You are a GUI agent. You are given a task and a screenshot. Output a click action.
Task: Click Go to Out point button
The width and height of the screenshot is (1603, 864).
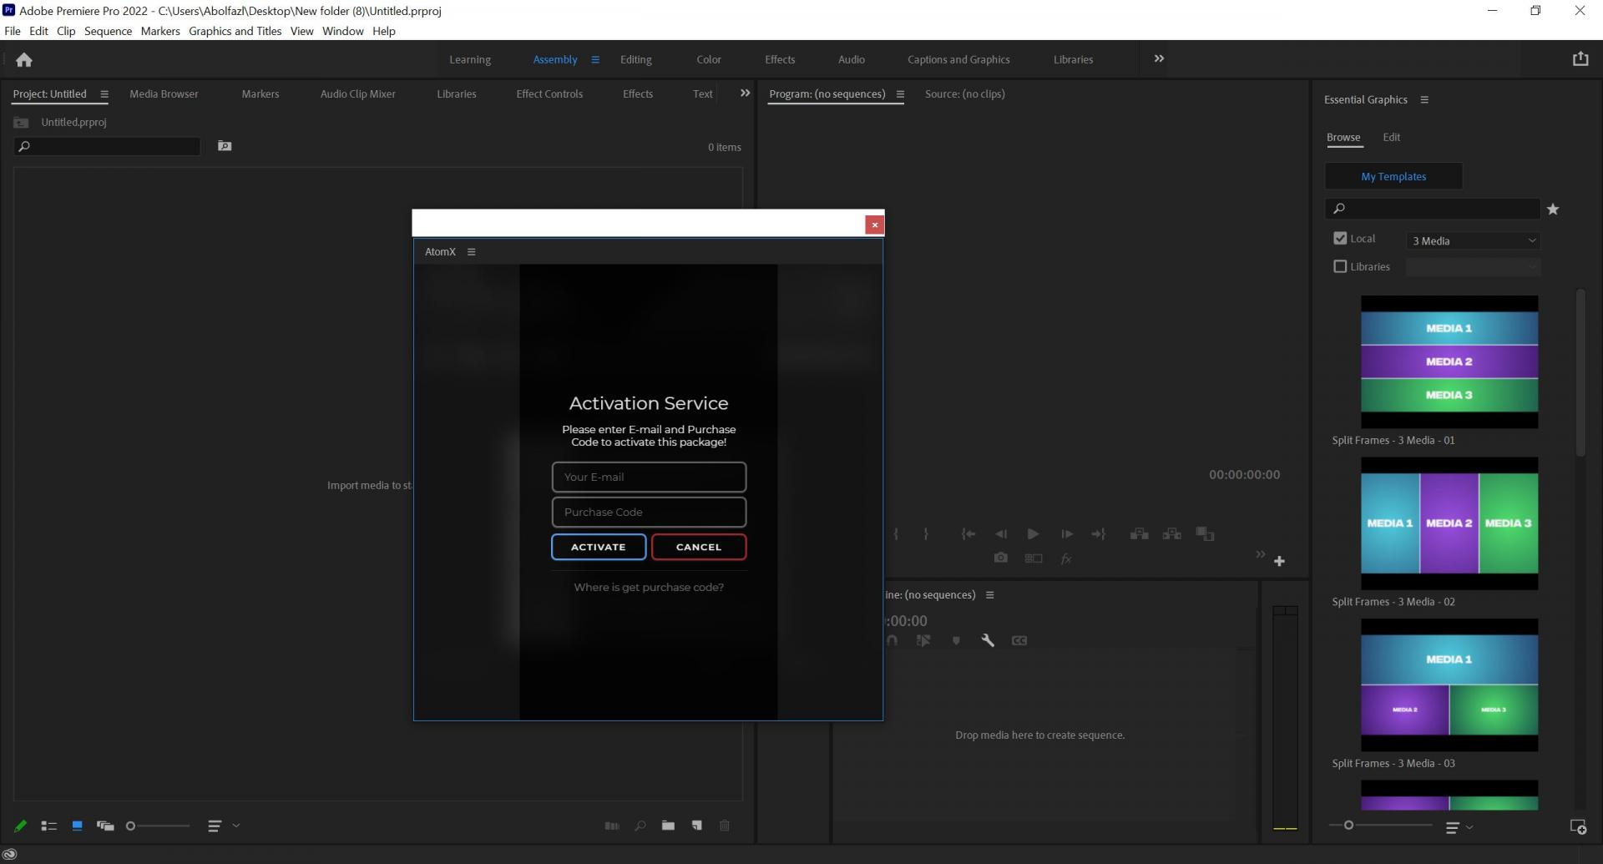pos(1099,533)
